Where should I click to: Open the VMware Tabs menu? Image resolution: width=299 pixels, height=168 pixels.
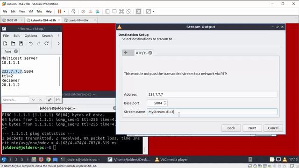39,11
